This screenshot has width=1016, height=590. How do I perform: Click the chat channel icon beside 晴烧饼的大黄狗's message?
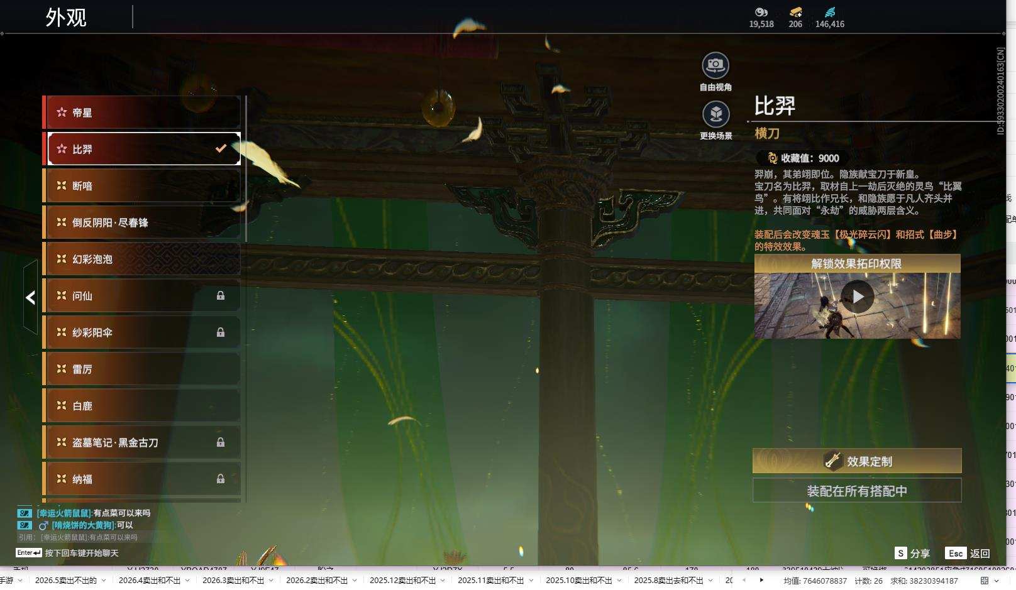tap(25, 525)
